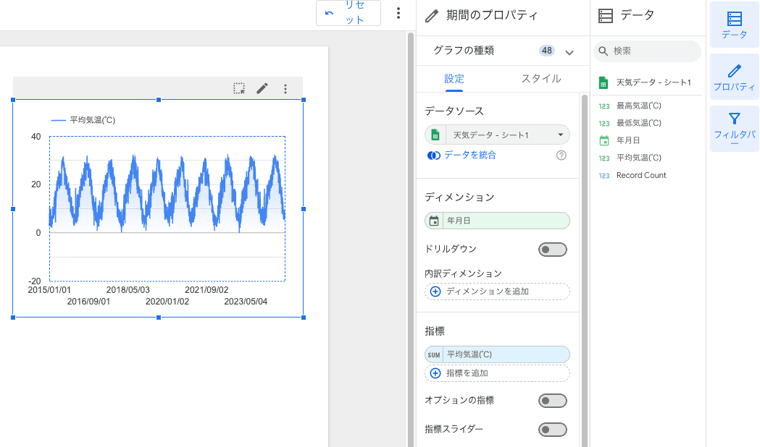760x447 pixels.
Task: Open the 天気データ - シート1 data source dropdown
Action: [x=497, y=135]
